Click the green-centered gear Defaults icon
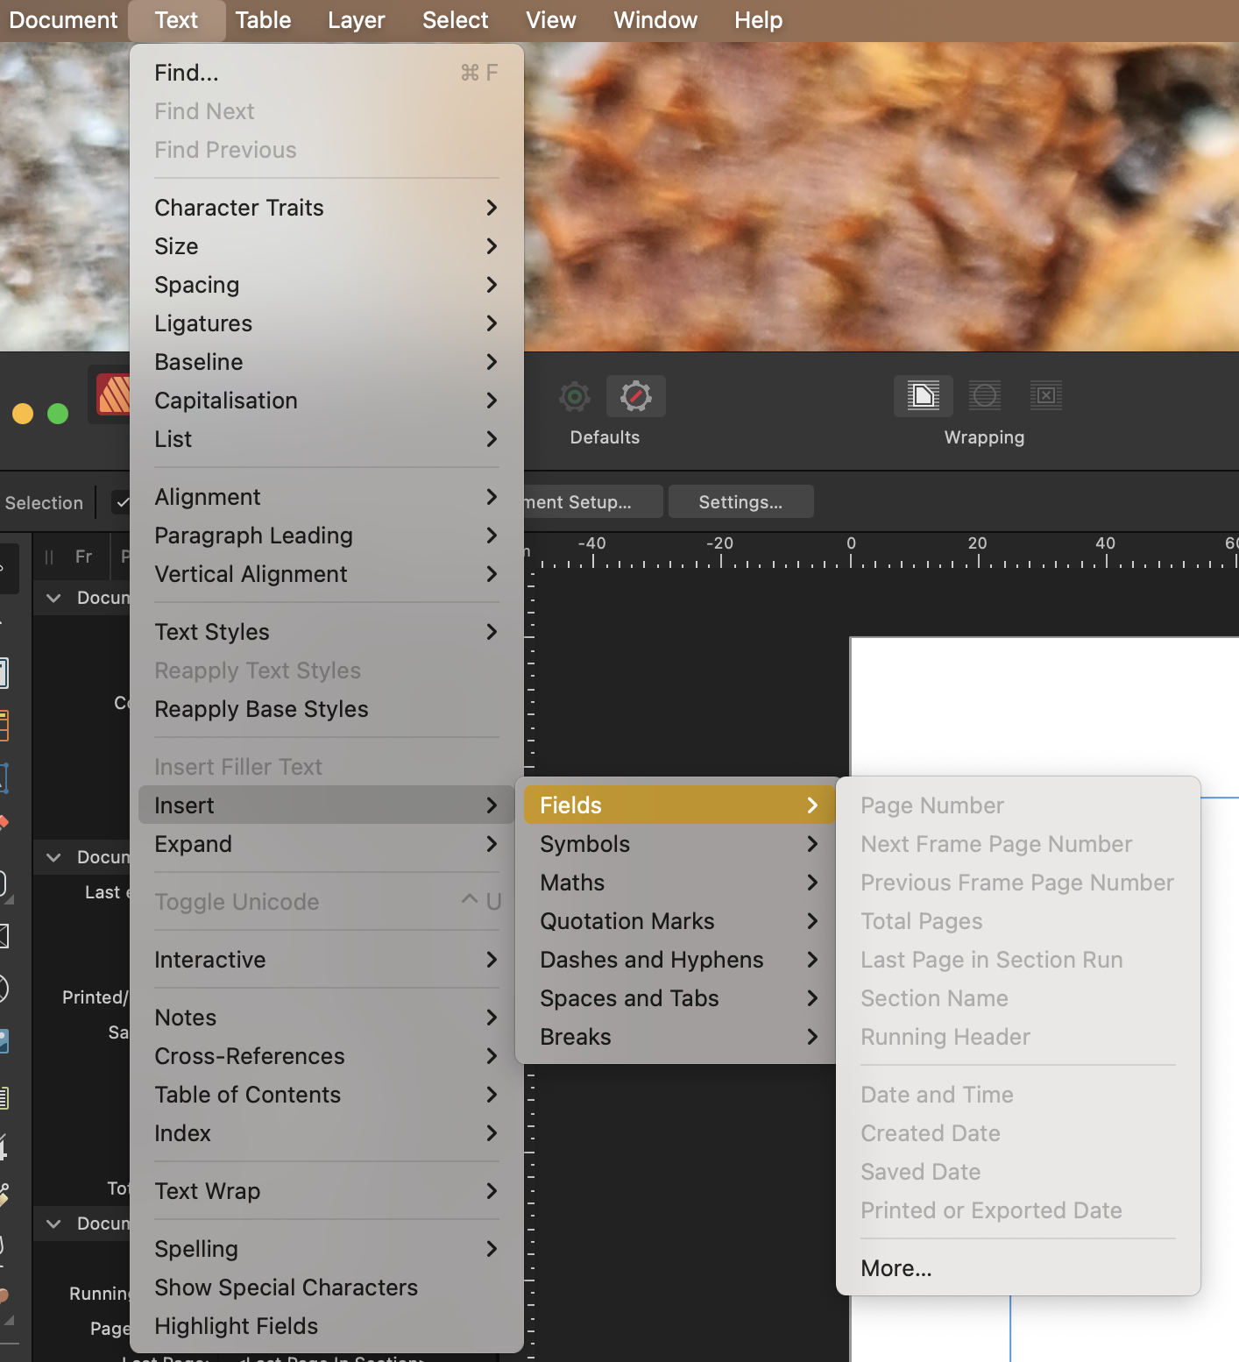The height and width of the screenshot is (1362, 1239). [x=575, y=397]
